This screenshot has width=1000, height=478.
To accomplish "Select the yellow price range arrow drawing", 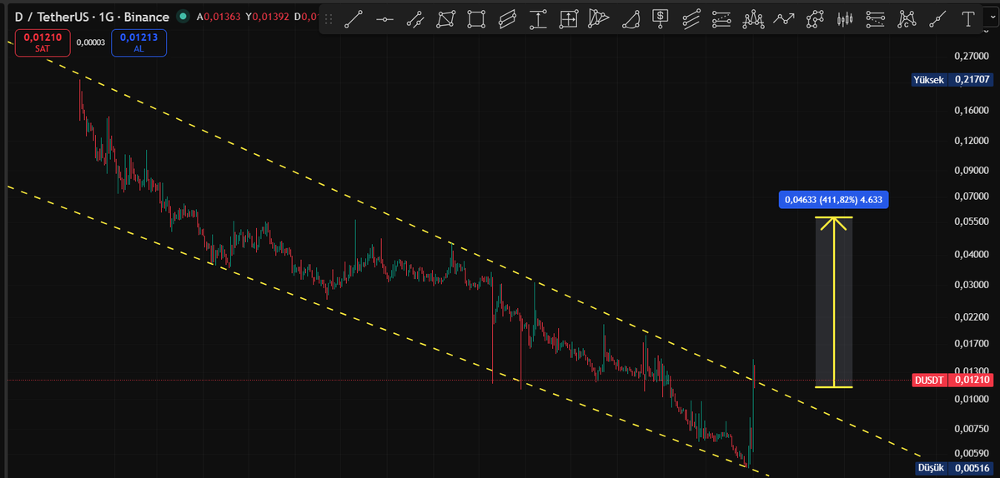I will 833,302.
